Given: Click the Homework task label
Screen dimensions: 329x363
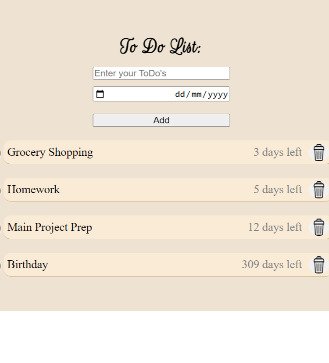Looking at the screenshot, I should pos(33,190).
